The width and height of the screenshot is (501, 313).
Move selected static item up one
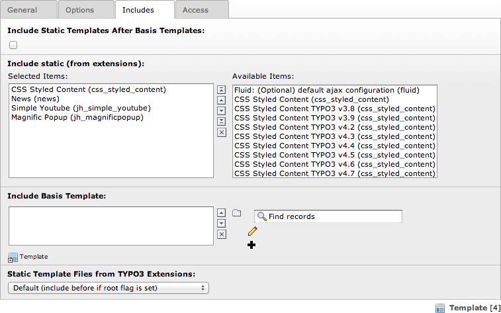click(x=222, y=101)
